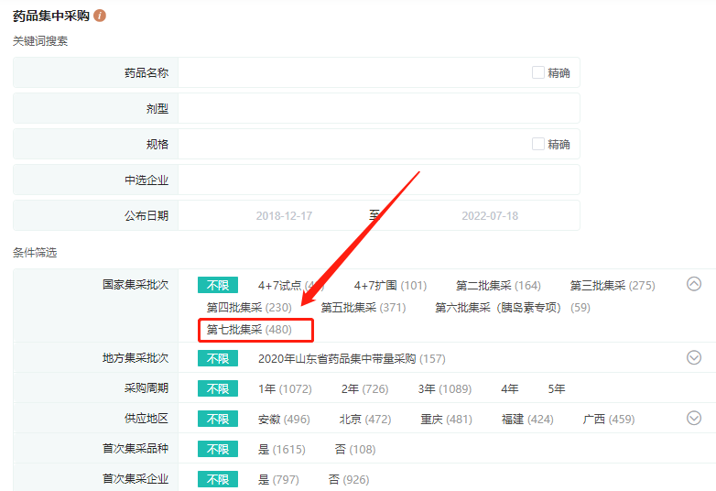Filter 采购周期 by 3年 (1089)
The width and height of the screenshot is (716, 491).
445,388
